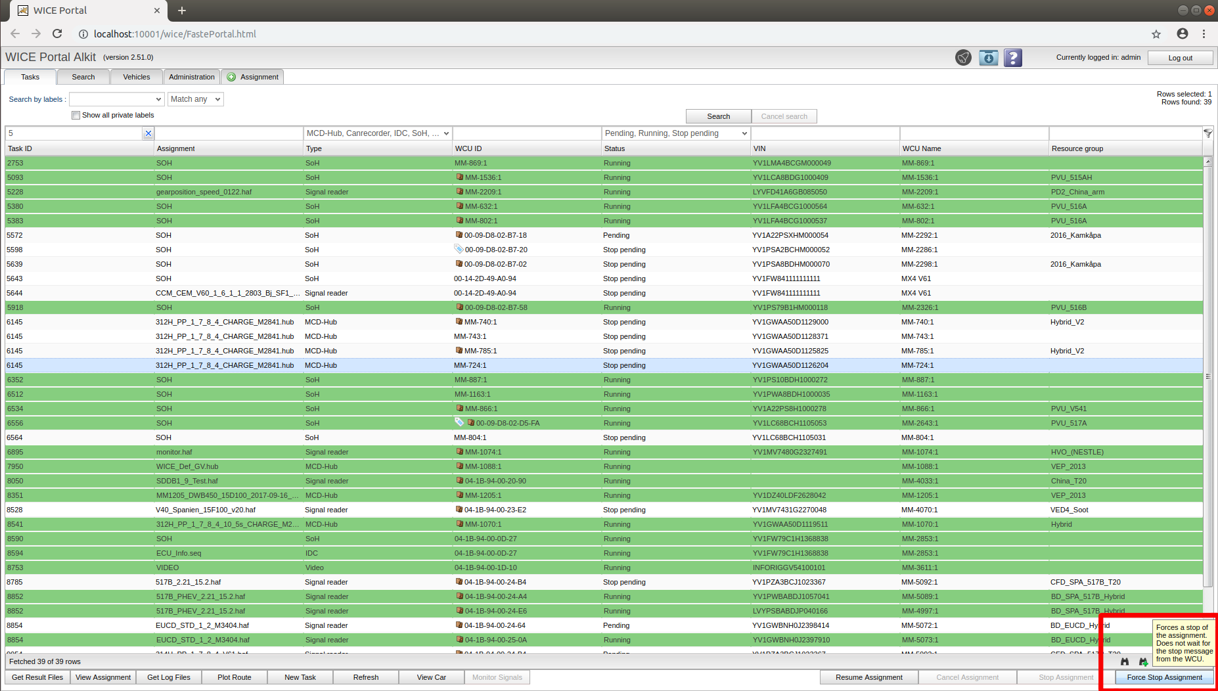
Task: Open the blue download folder icon
Action: click(x=988, y=58)
